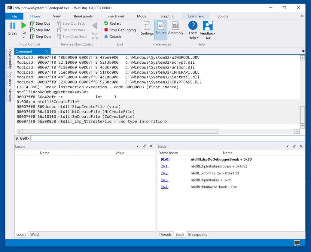Click the Break pause icon
Screen dimensions: 311x252
click(x=13, y=26)
